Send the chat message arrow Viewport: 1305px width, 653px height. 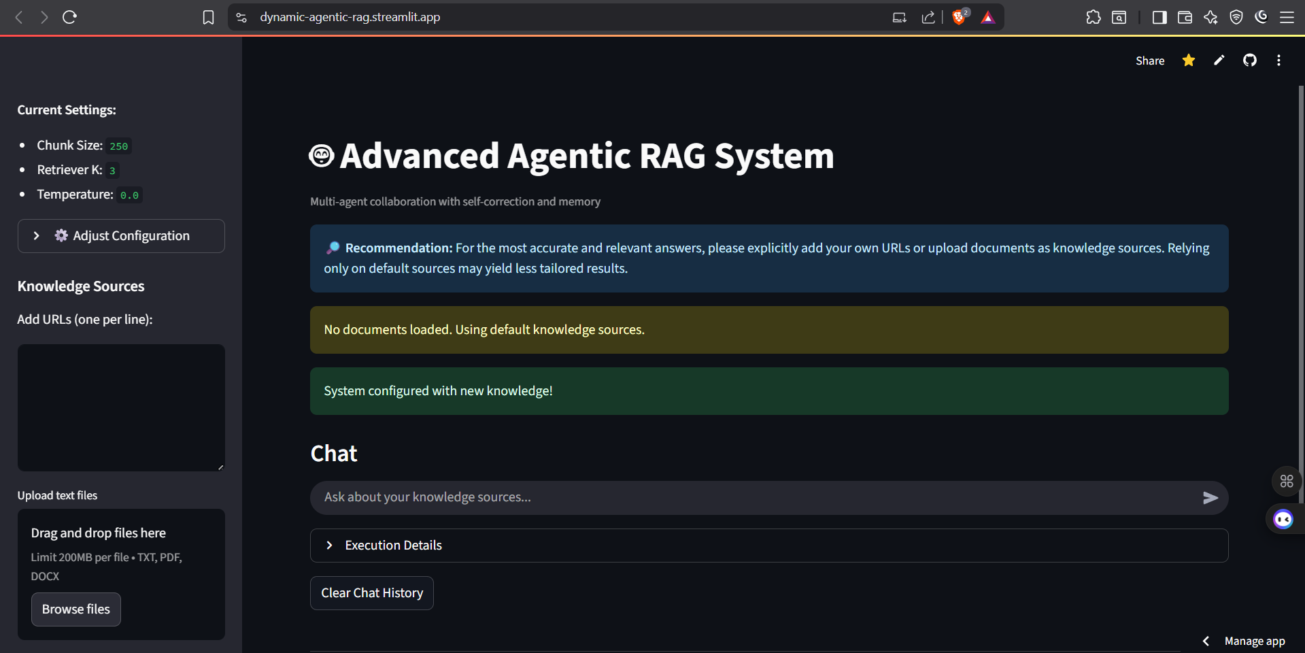(1210, 498)
